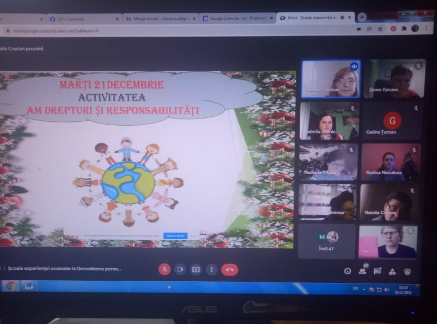Image resolution: width=437 pixels, height=324 pixels.
Task: Open the meeting details info icon
Action: point(347,271)
